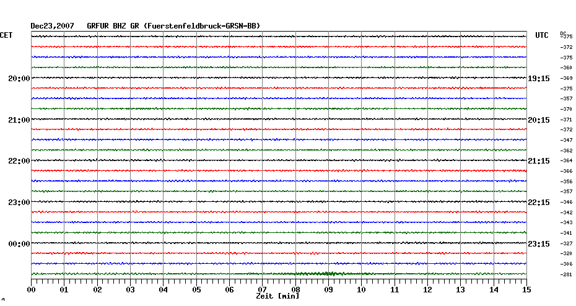This screenshot has width=576, height=306.
Task: Select the 20:00 CET time label
Action: (19, 78)
